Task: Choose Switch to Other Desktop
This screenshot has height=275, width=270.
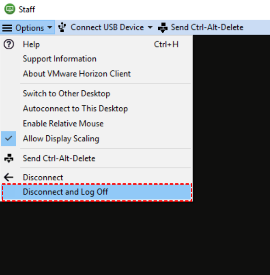Action: (x=66, y=93)
